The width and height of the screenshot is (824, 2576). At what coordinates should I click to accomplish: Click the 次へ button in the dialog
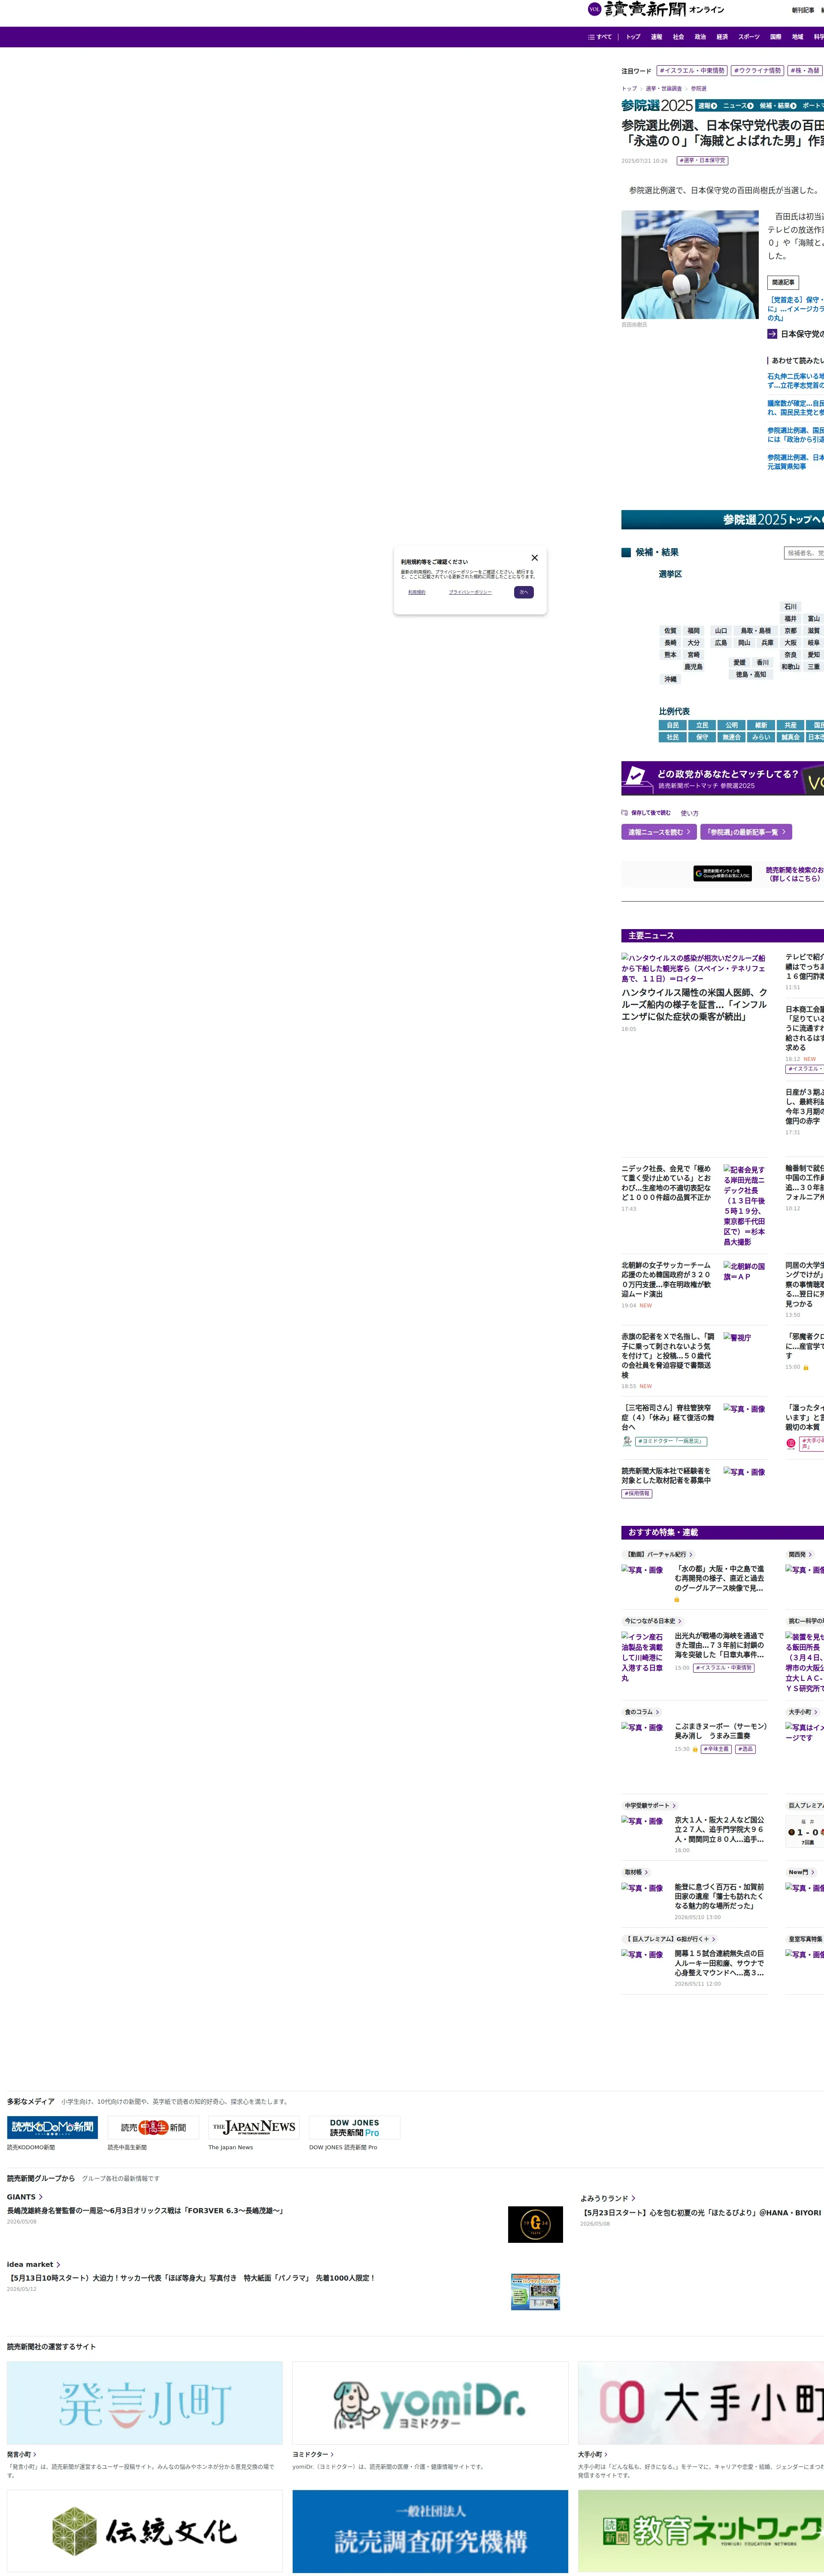(524, 592)
